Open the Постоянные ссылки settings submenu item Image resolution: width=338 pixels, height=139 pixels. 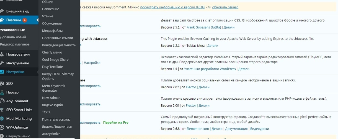(x=58, y=38)
